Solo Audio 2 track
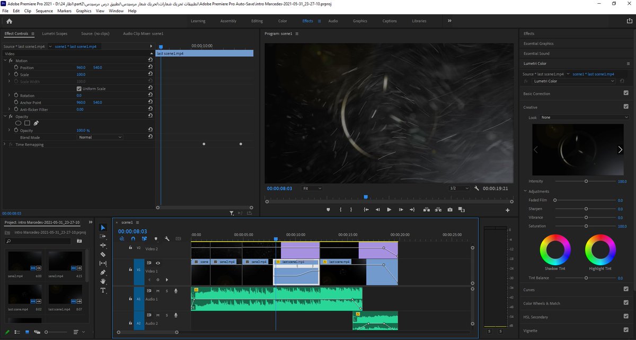 [166, 316]
